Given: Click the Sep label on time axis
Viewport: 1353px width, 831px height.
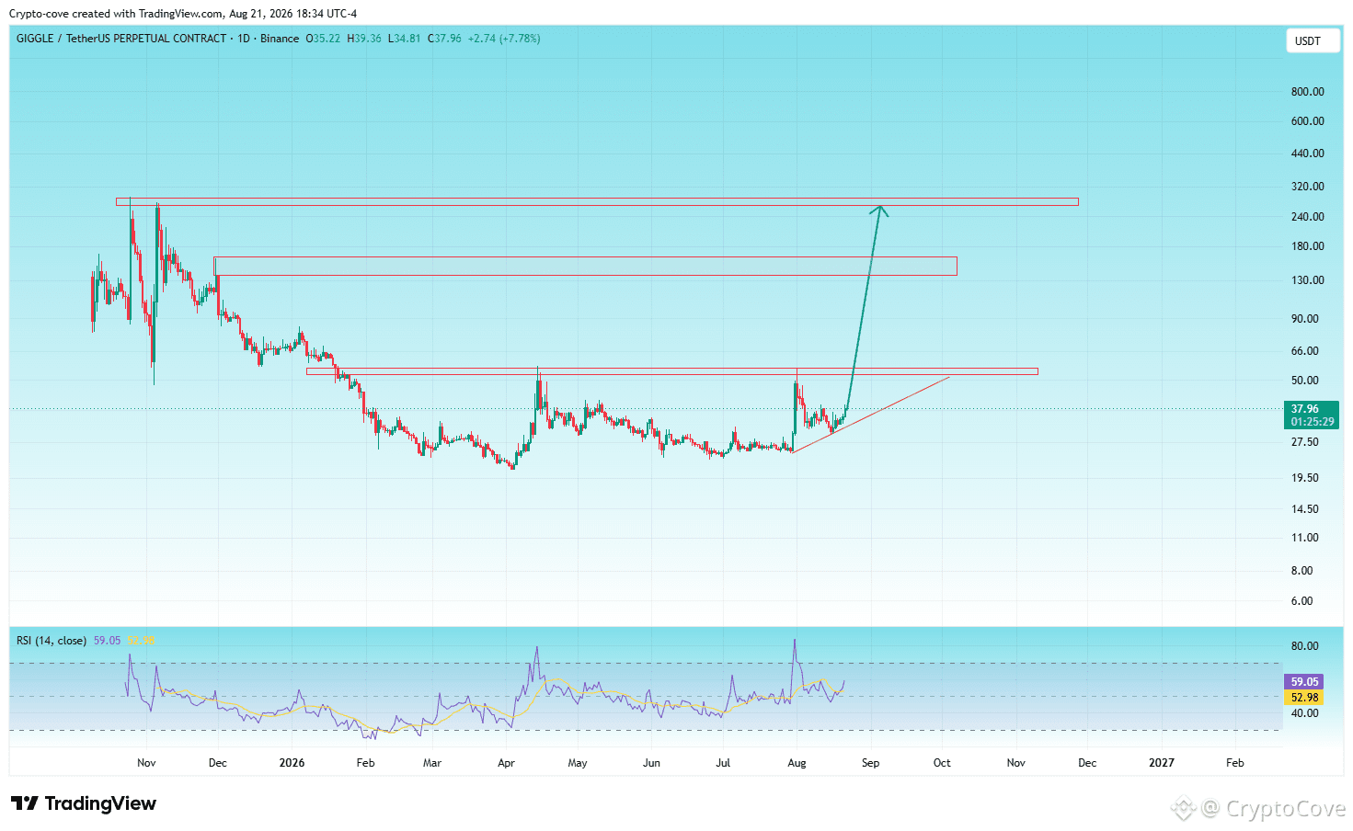Looking at the screenshot, I should (870, 763).
